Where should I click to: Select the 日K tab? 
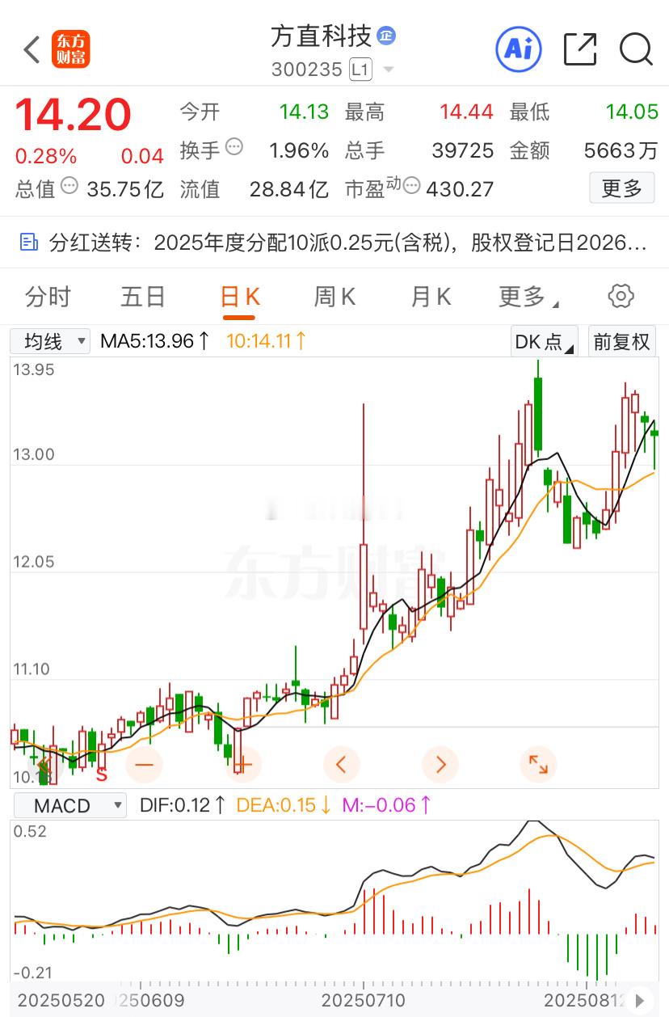point(239,297)
